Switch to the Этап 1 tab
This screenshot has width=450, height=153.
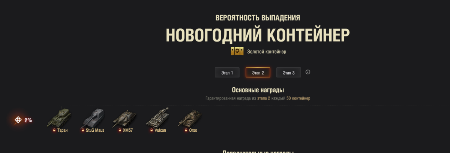[x=227, y=73]
